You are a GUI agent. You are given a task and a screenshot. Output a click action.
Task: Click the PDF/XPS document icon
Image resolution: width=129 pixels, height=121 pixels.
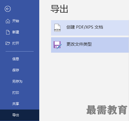pos(57,28)
